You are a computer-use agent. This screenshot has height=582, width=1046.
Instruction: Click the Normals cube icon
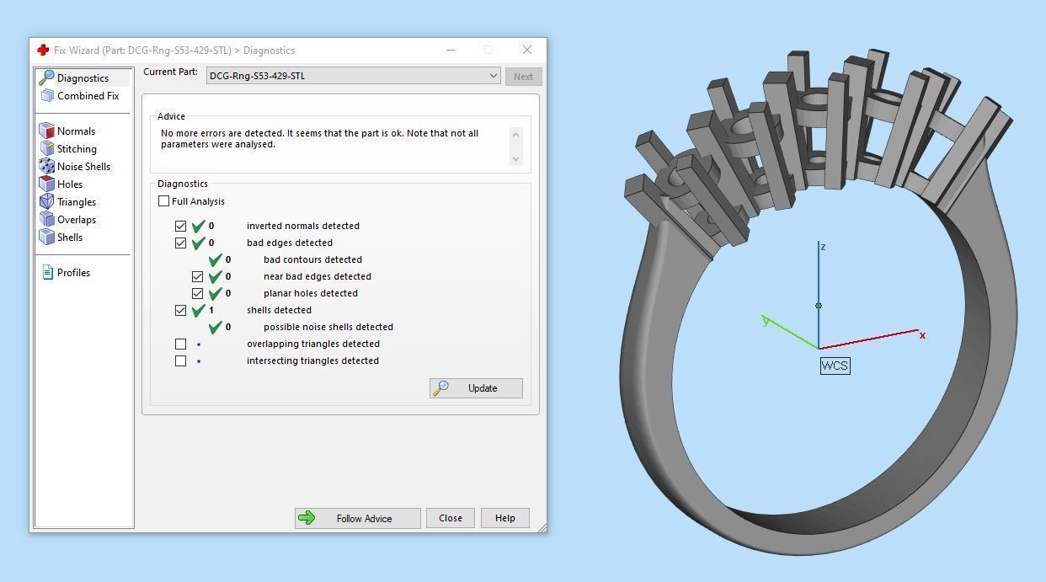(47, 131)
